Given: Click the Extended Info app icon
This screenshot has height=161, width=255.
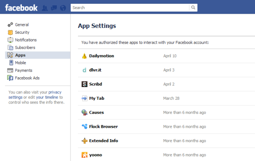Looking at the screenshot, I should click(x=85, y=140).
